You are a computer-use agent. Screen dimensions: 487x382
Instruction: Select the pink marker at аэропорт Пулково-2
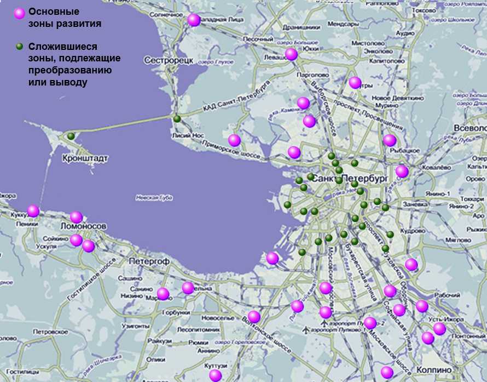click(370, 323)
